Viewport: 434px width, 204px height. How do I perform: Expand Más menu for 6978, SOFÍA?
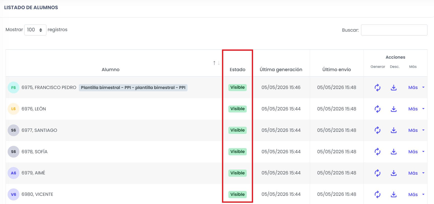click(x=416, y=152)
